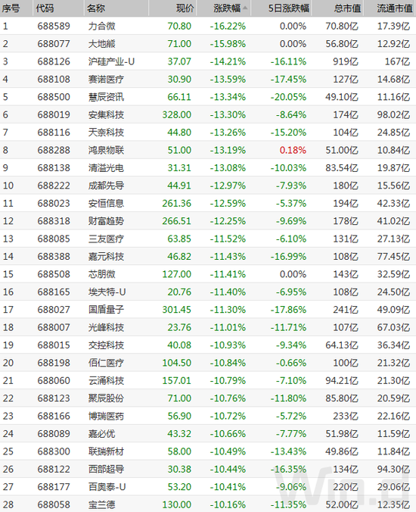This screenshot has height=512, width=416.
Task: Select stock name 博瑞医药
Action: point(106,416)
